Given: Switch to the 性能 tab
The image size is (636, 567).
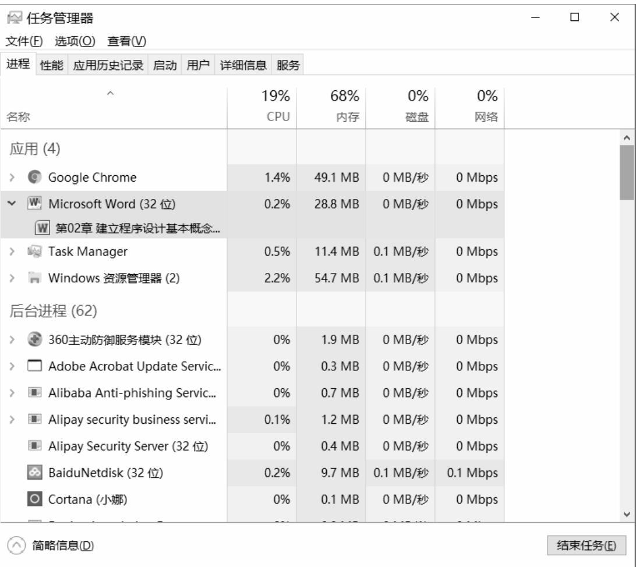Looking at the screenshot, I should pos(51,65).
